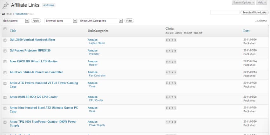This screenshot has height=135, width=270.
Task: Click inside the search text field
Action: [225, 12]
